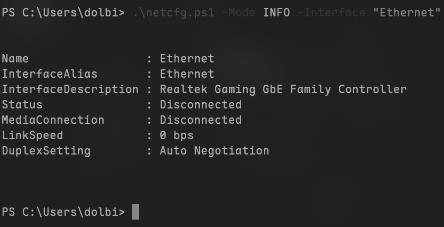
Task: Click the Disconnected value next to Status
Action: point(201,104)
